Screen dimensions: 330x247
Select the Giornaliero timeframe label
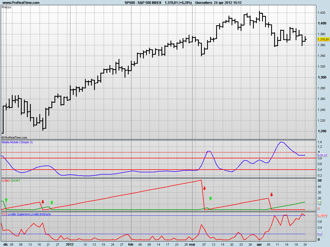pyautogui.click(x=204, y=3)
